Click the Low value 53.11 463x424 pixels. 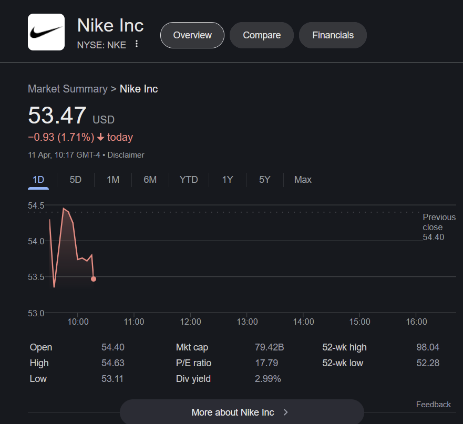pos(112,379)
